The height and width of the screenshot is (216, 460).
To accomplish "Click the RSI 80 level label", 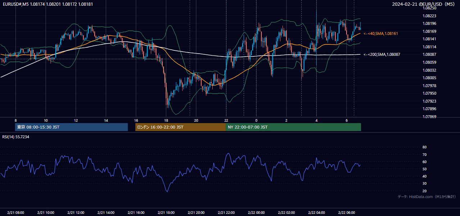I will [x=424, y=147].
